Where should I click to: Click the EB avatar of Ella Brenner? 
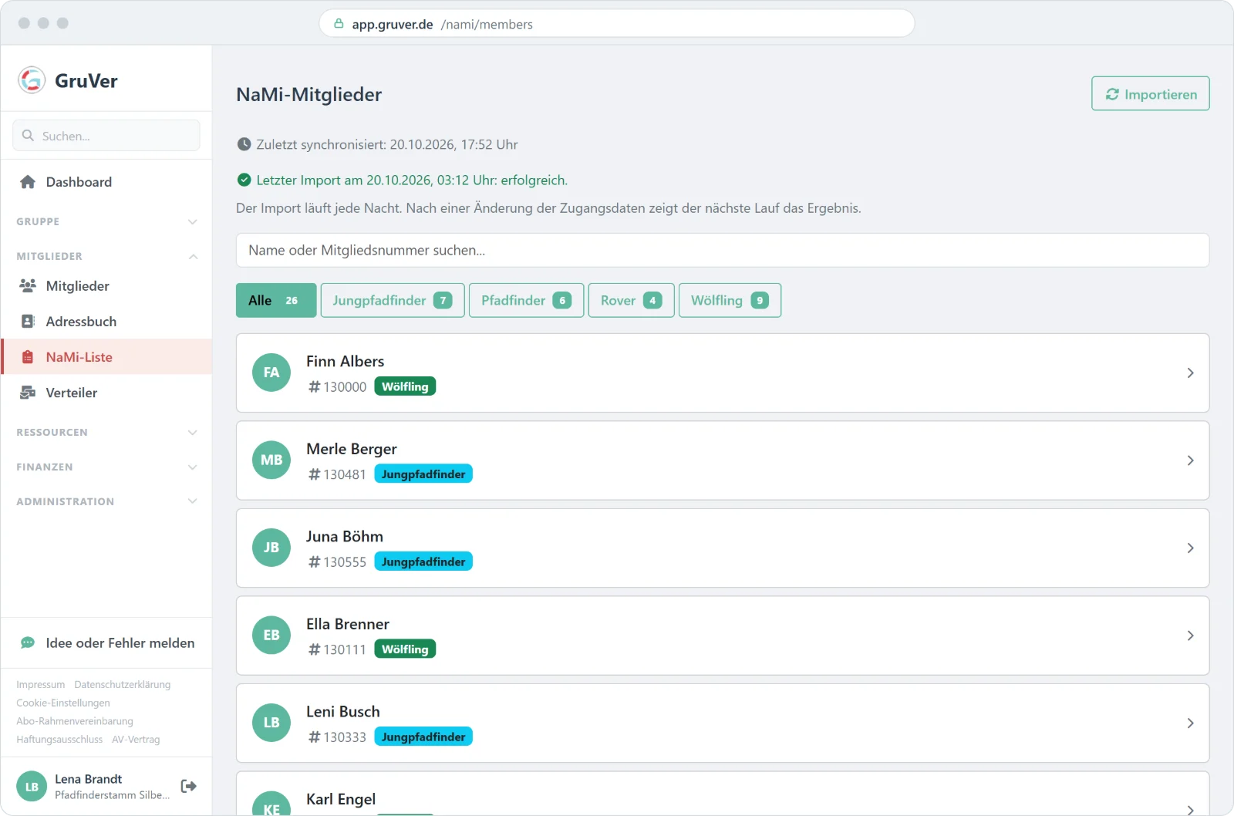(271, 636)
